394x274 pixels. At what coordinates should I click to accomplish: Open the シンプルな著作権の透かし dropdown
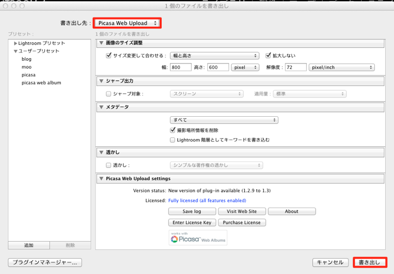point(216,165)
